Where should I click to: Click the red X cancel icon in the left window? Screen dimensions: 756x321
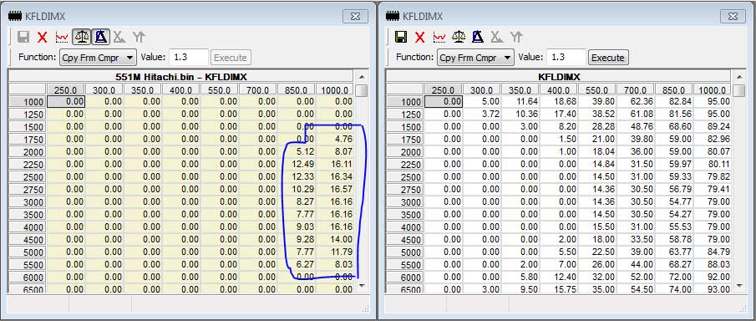[x=43, y=37]
